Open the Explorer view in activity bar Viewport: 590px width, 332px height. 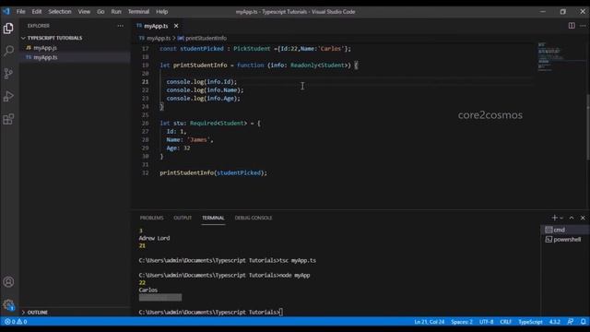[x=8, y=29]
